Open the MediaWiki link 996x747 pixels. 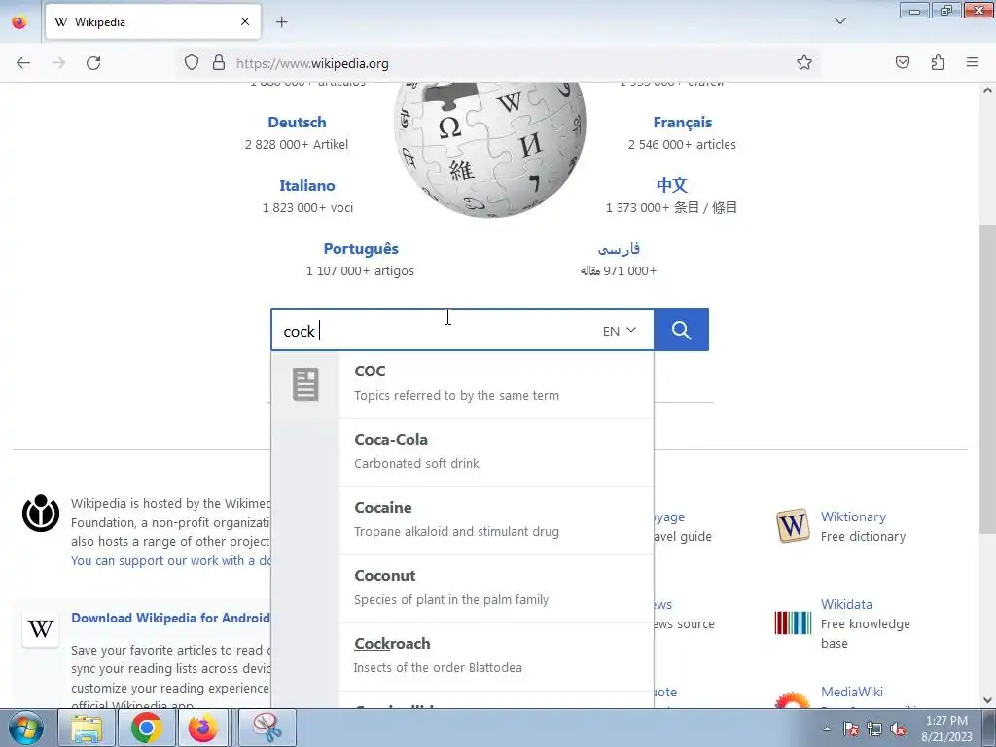click(852, 692)
